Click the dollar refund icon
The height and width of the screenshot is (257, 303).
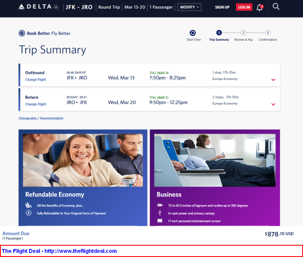pyautogui.click(x=28, y=213)
